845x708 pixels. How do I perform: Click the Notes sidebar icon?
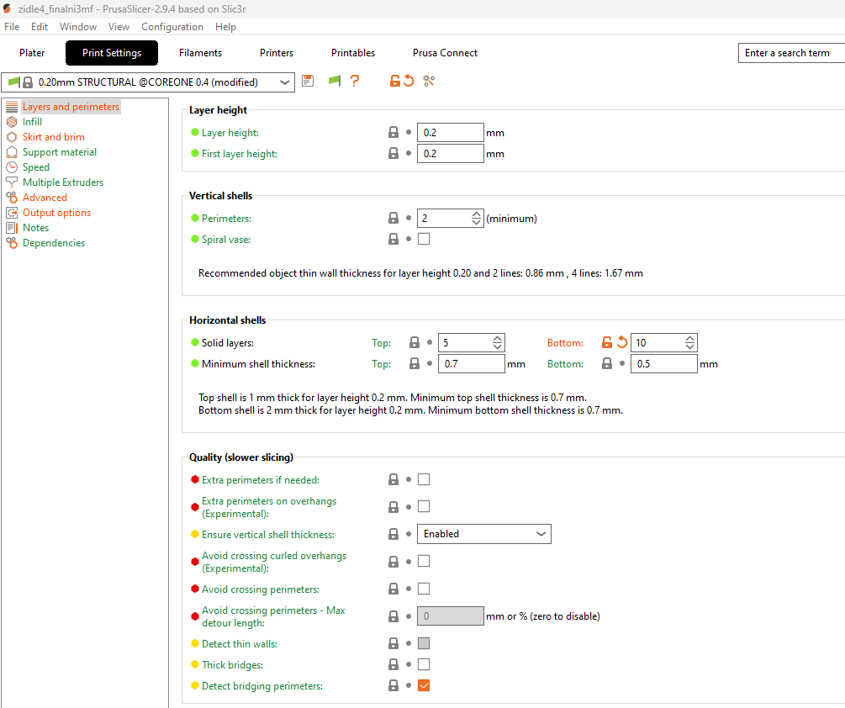tap(12, 227)
